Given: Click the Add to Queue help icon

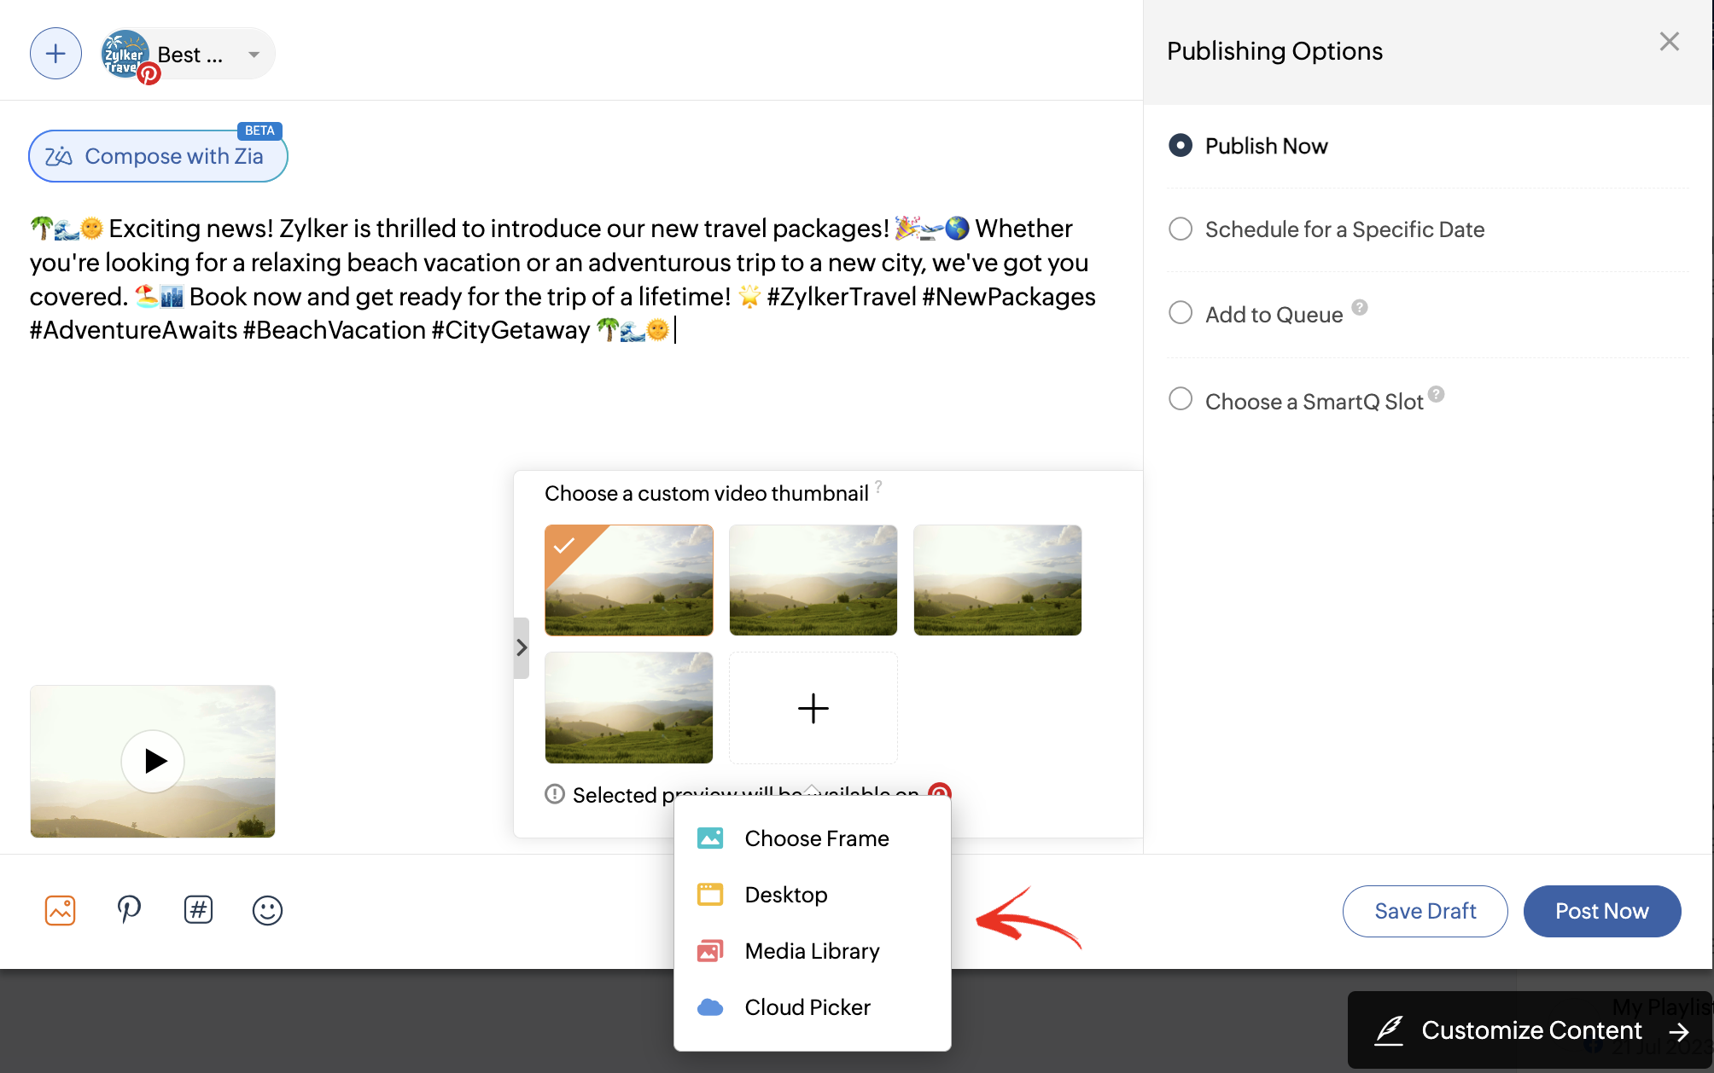Looking at the screenshot, I should [1360, 307].
